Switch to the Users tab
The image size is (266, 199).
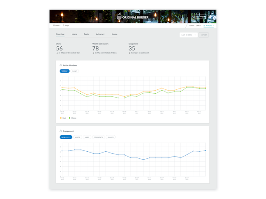[74, 34]
